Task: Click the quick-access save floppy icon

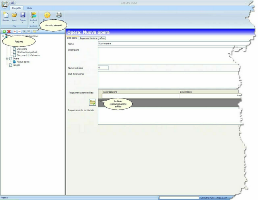Action: coord(12,3)
